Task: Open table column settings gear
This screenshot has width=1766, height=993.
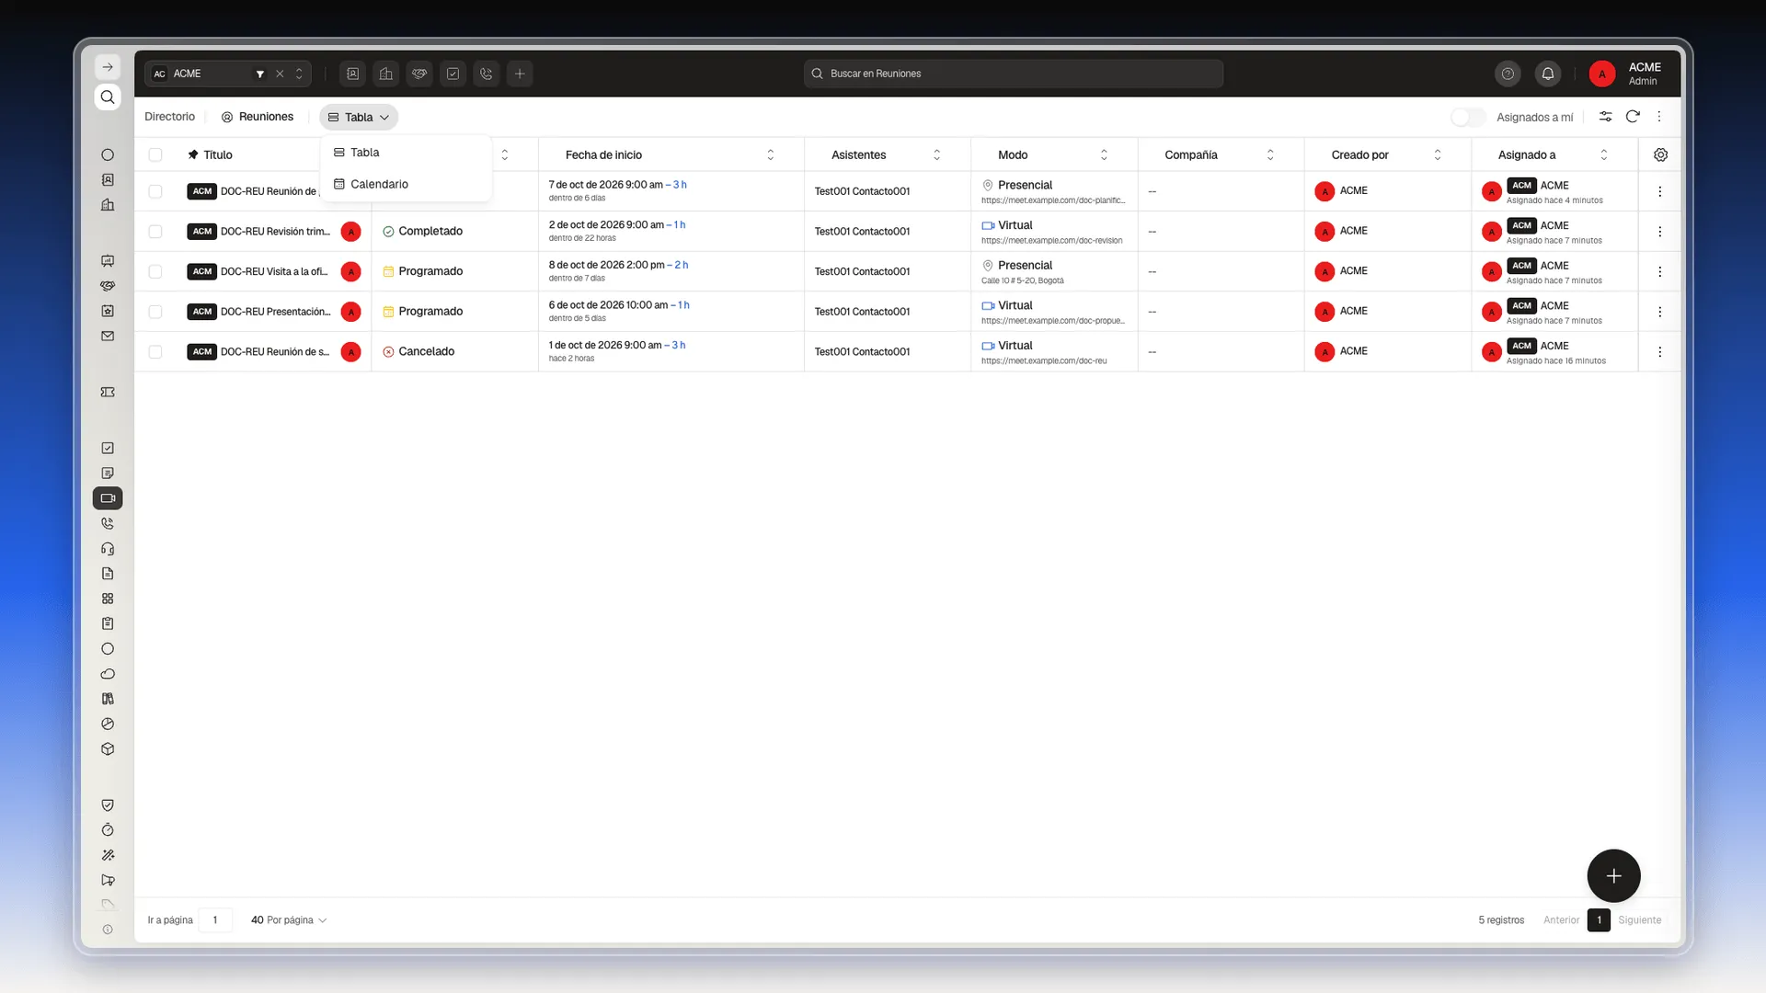Action: (1660, 154)
